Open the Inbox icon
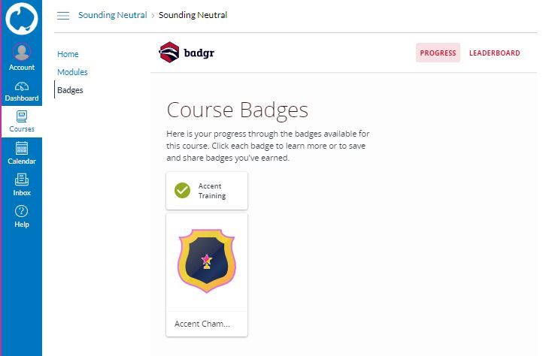This screenshot has width=543, height=356. click(21, 180)
